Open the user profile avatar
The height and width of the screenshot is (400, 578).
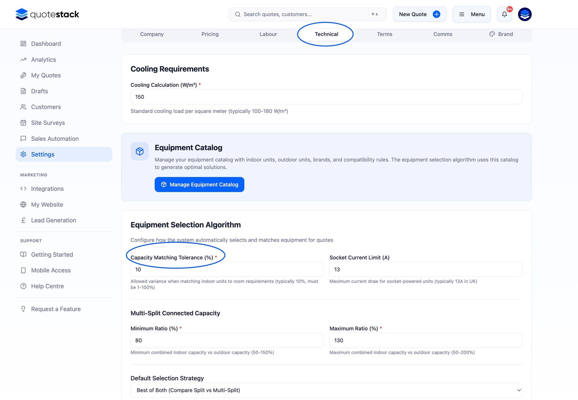tap(524, 14)
